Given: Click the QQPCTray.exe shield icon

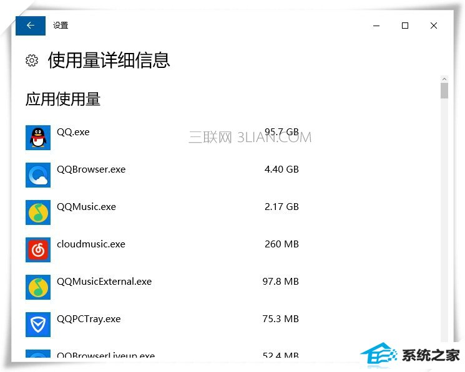Looking at the screenshot, I should (38, 325).
